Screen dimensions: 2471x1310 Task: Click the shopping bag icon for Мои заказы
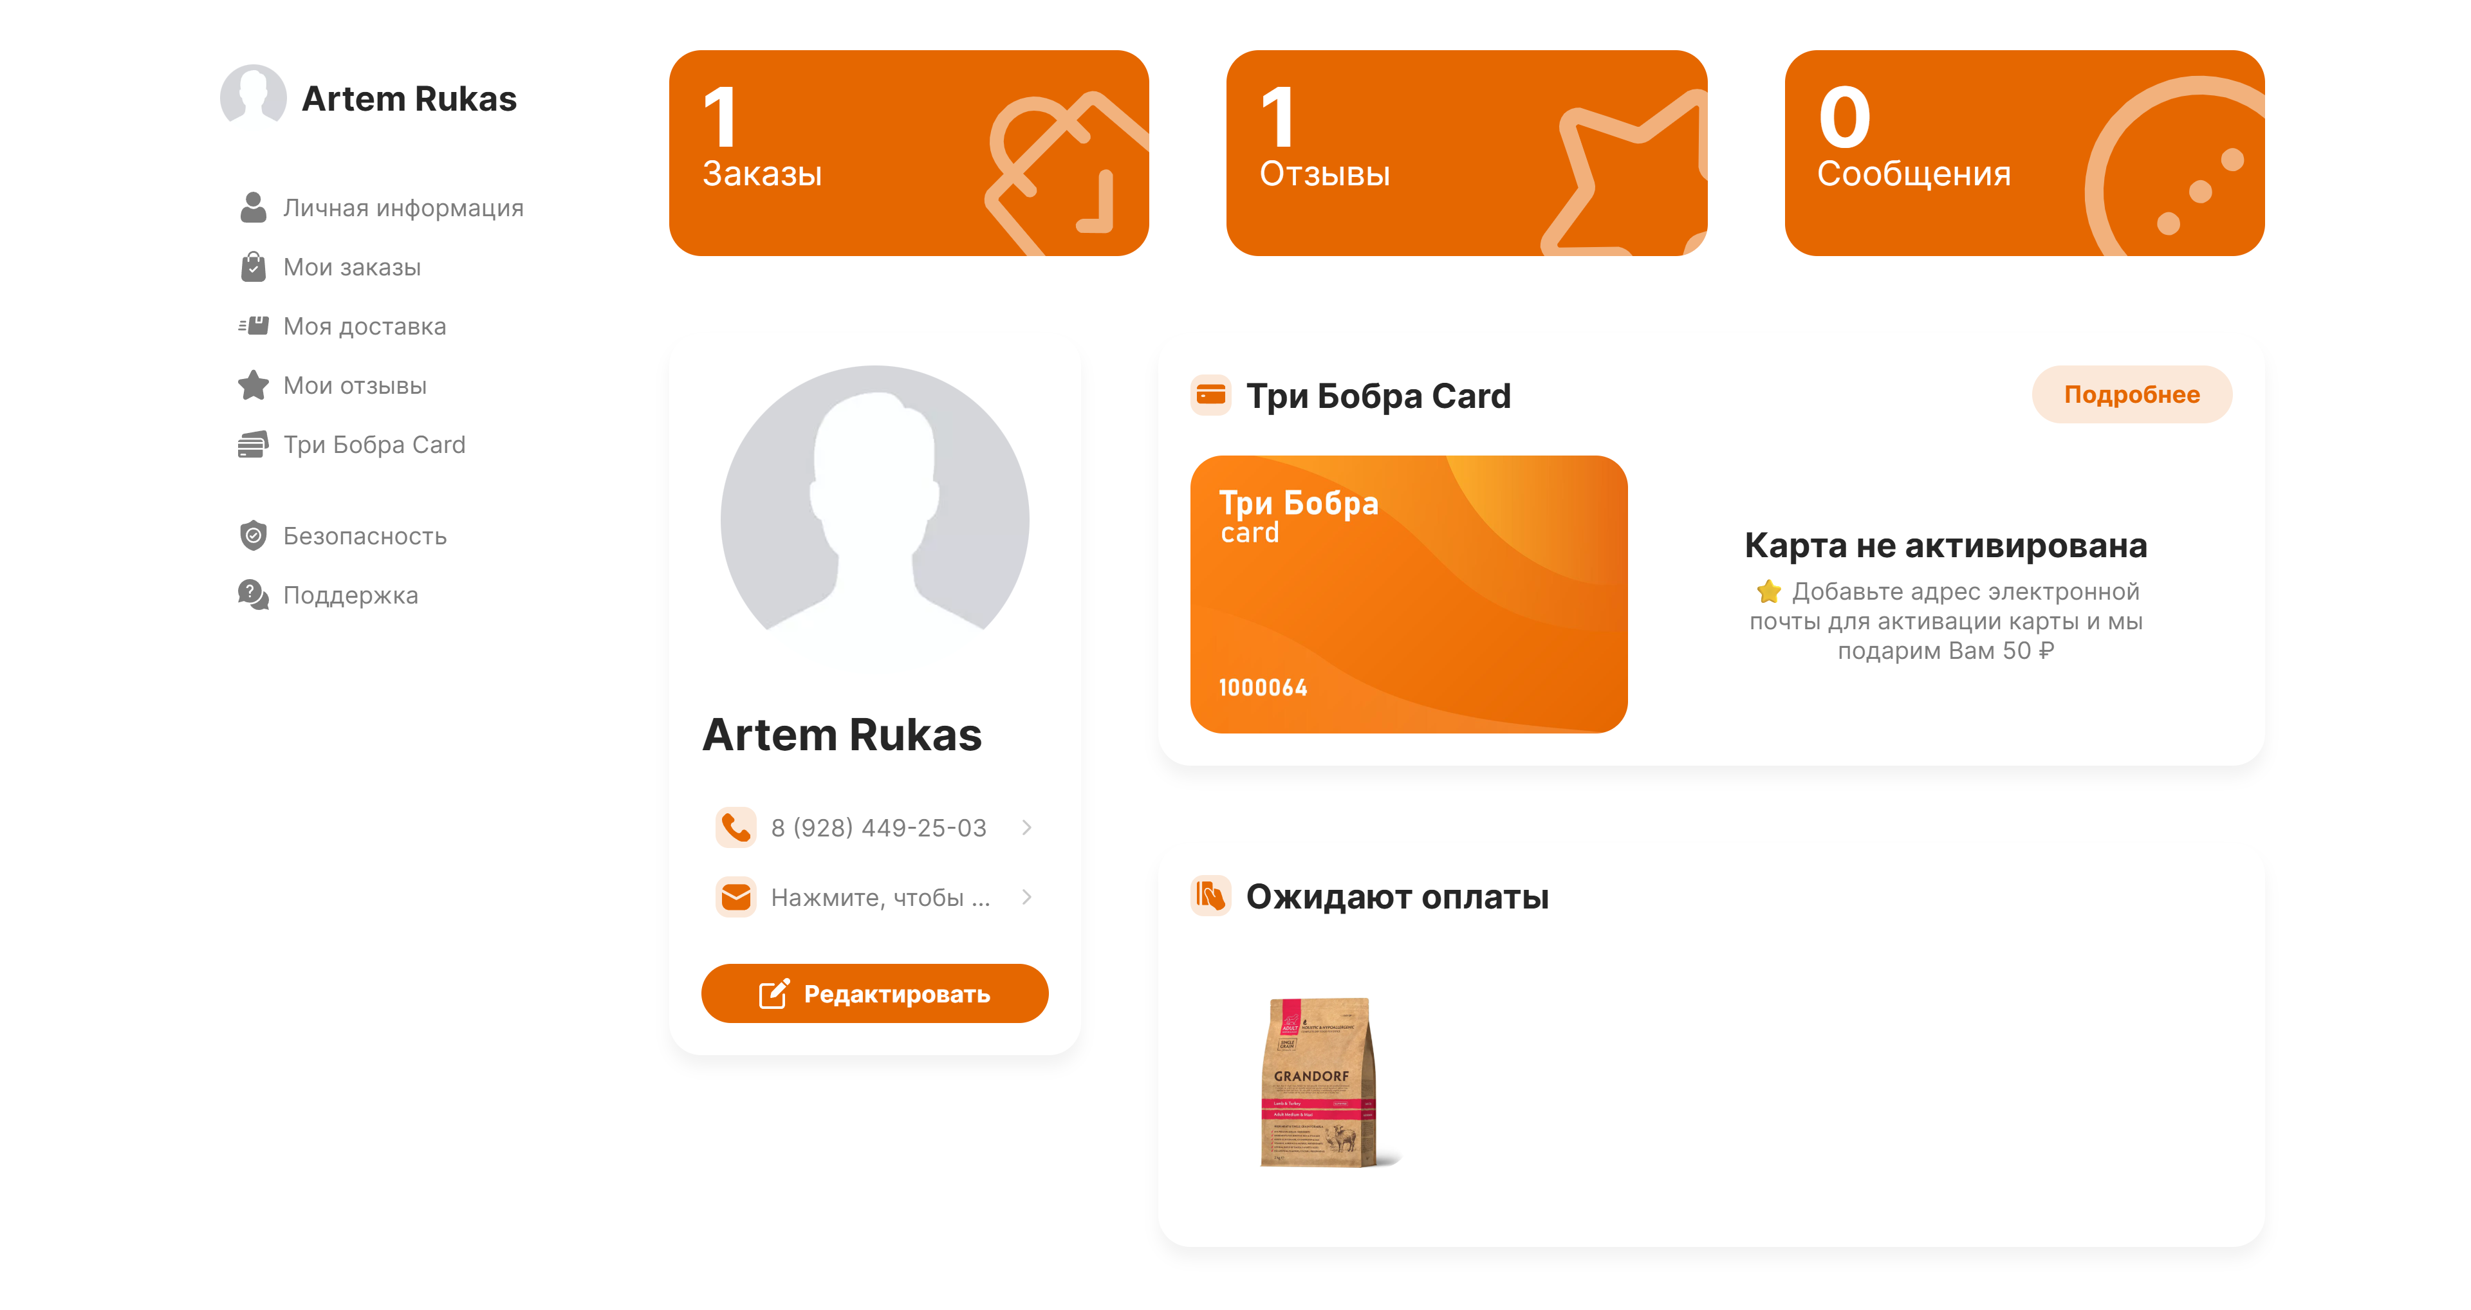[x=254, y=266]
